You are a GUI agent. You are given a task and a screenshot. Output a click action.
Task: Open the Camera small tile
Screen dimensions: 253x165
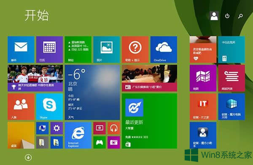[x=114, y=142]
